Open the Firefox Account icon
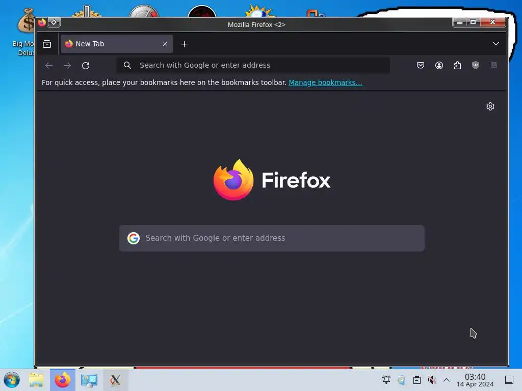 pyautogui.click(x=439, y=65)
